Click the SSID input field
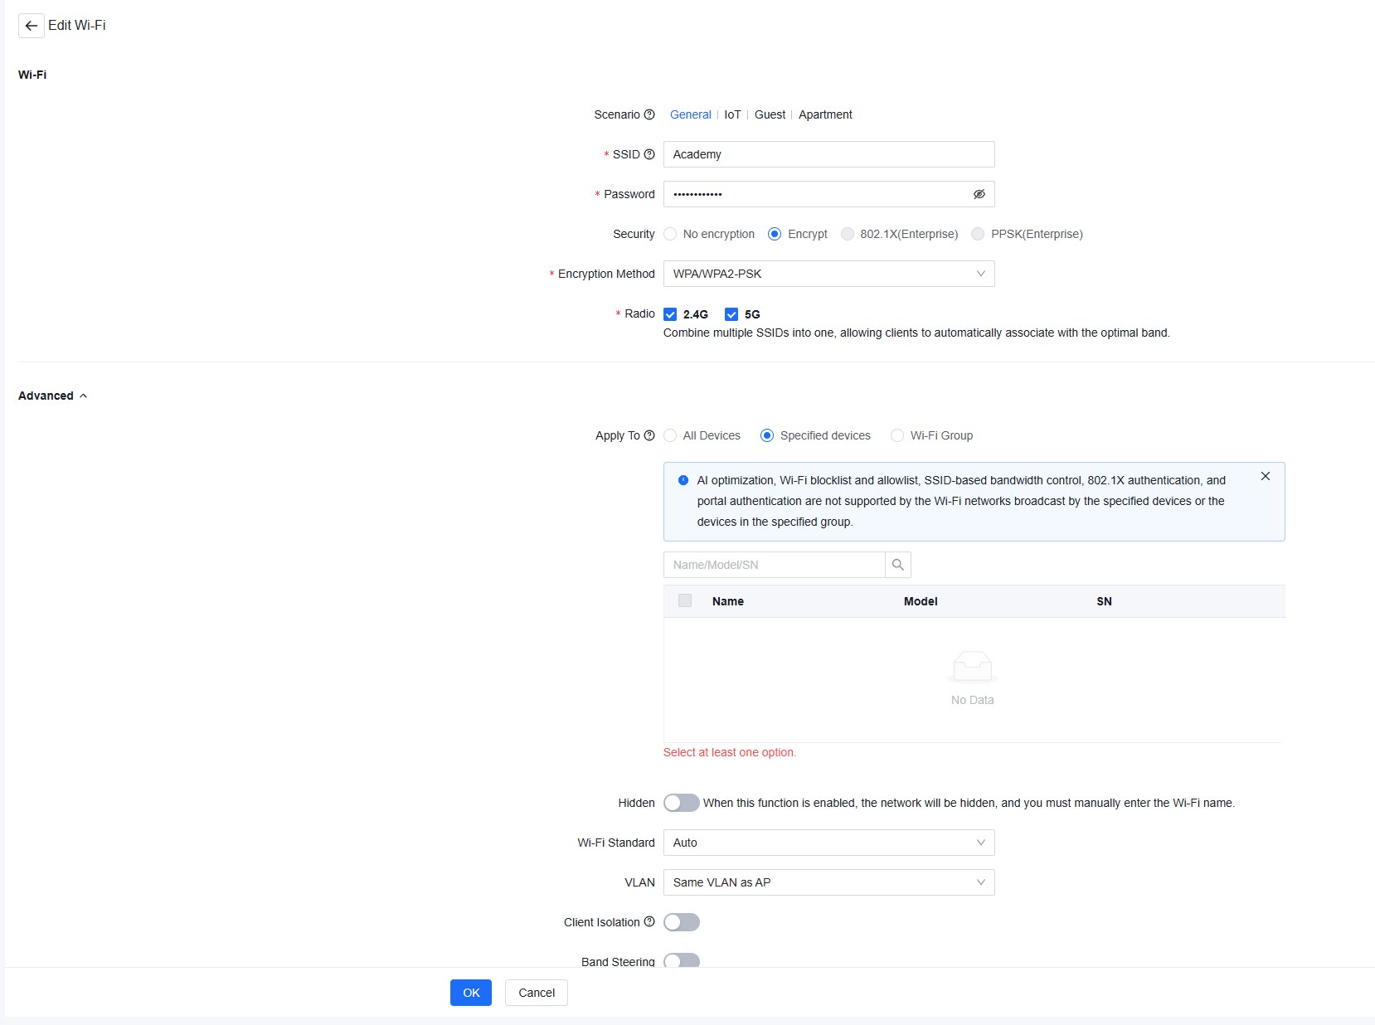Screen dimensions: 1375x1025 click(x=829, y=154)
